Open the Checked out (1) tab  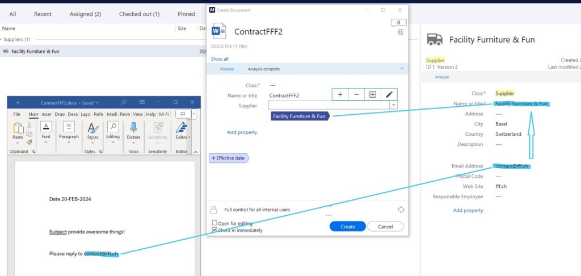[x=140, y=14]
